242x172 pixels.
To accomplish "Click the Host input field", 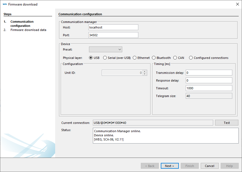I will tap(113, 27).
